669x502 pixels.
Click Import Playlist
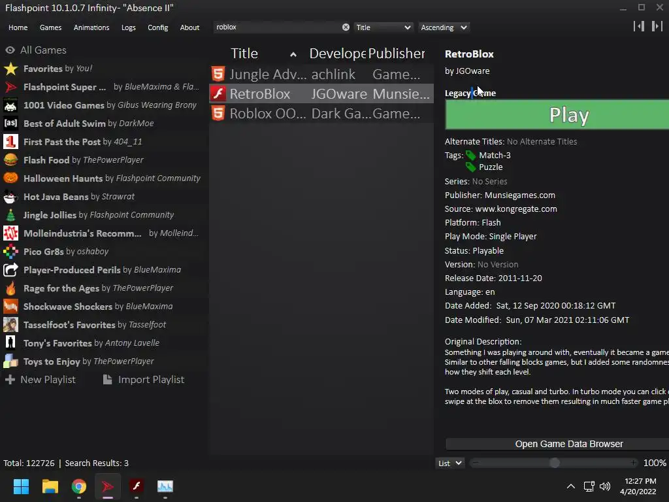tap(144, 380)
